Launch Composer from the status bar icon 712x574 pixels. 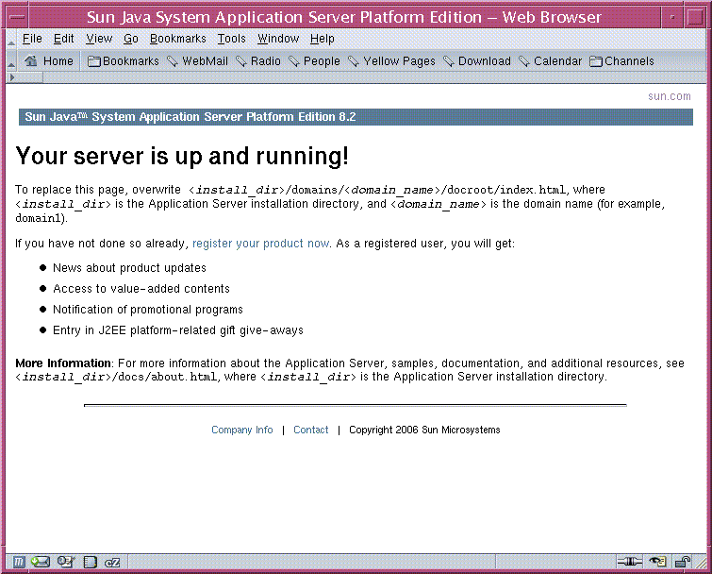(x=66, y=562)
